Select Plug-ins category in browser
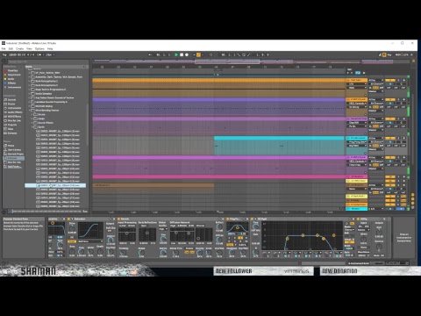Image resolution: width=421 pixels, height=316 pixels. pyautogui.click(x=12, y=125)
